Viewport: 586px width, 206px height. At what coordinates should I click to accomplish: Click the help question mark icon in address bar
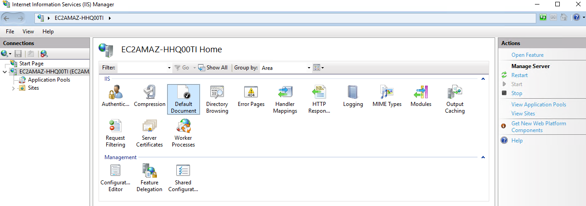click(x=576, y=18)
